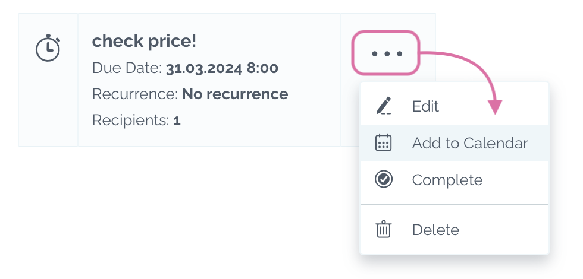Click the trash can Delete icon
The image size is (583, 279).
tap(383, 229)
